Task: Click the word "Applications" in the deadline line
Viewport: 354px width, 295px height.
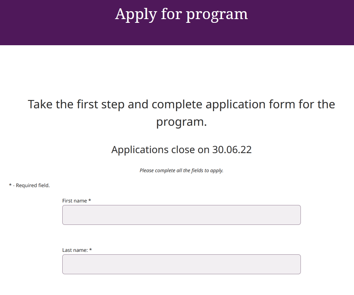Action: pos(140,150)
